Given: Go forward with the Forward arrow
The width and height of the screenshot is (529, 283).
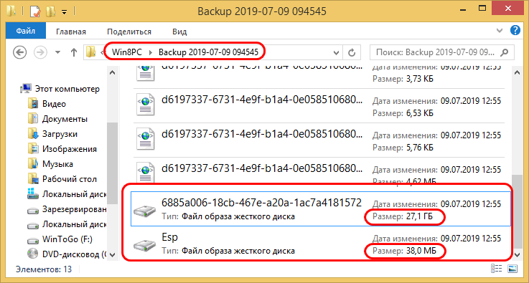Looking at the screenshot, I should [41, 52].
